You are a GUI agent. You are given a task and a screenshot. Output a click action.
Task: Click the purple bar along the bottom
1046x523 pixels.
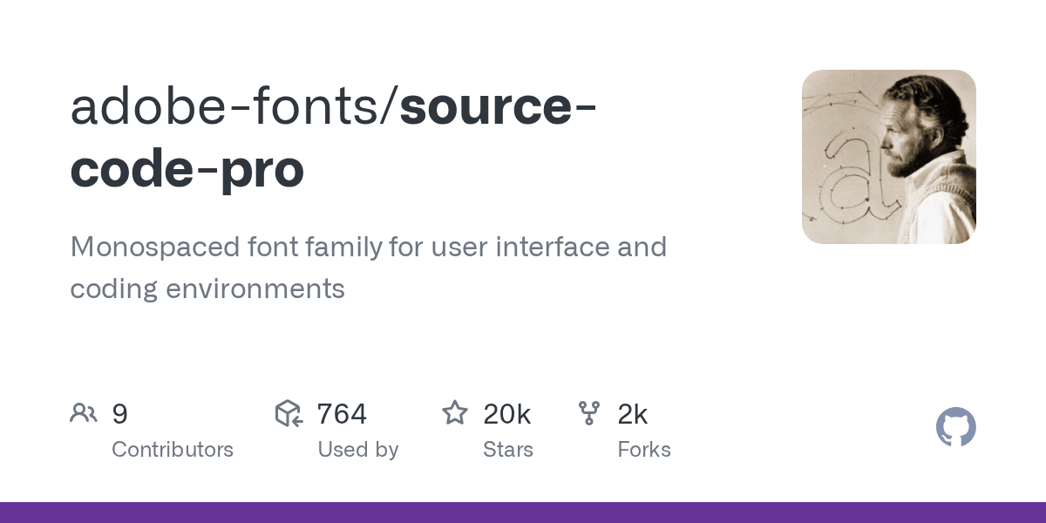(x=523, y=513)
